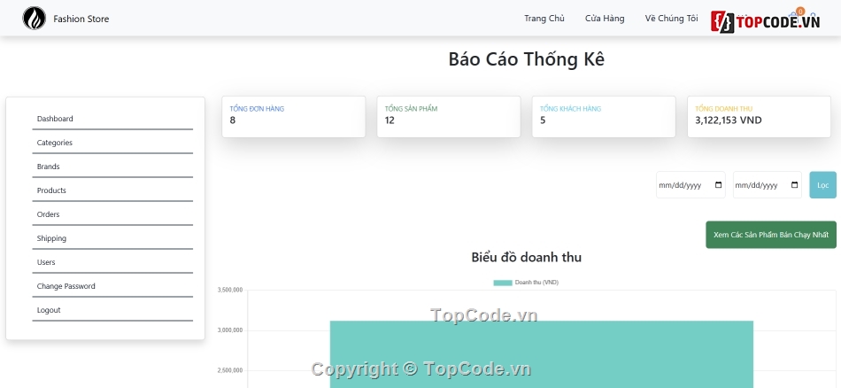This screenshot has height=388, width=841.
Task: Open calendar picker of start date field
Action: coord(719,185)
